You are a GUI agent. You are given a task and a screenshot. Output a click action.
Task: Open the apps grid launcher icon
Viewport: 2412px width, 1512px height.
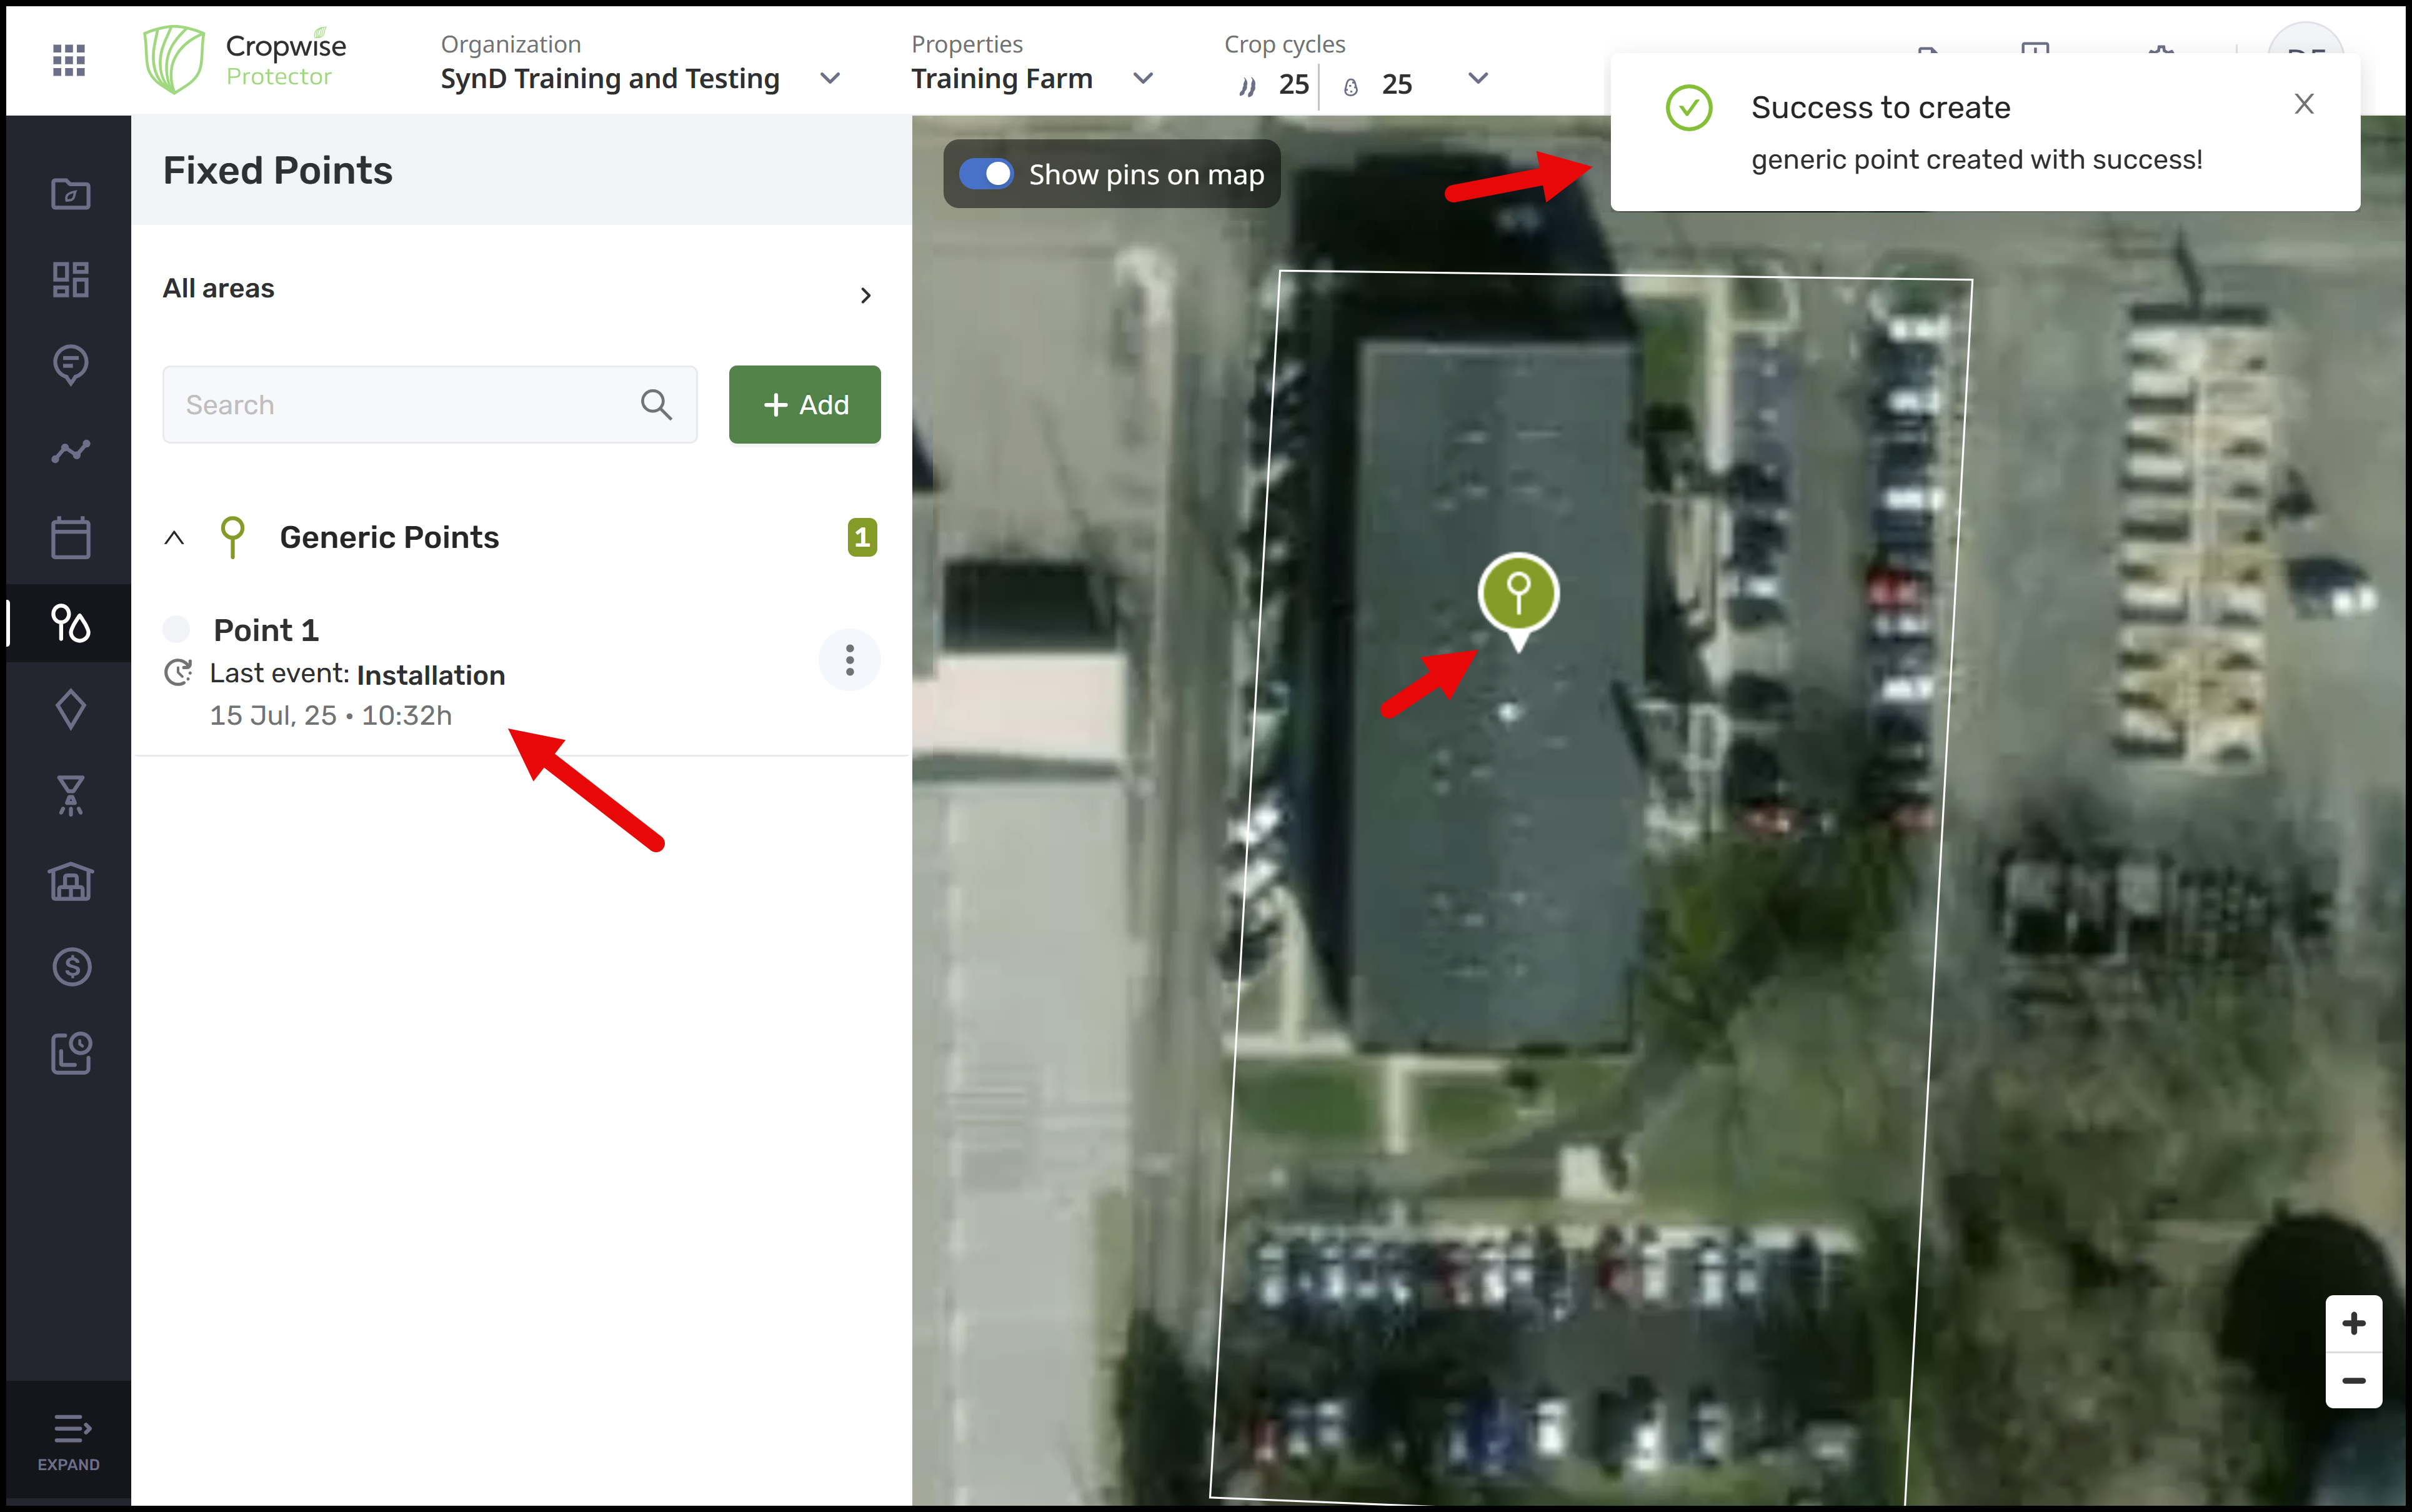[x=68, y=60]
